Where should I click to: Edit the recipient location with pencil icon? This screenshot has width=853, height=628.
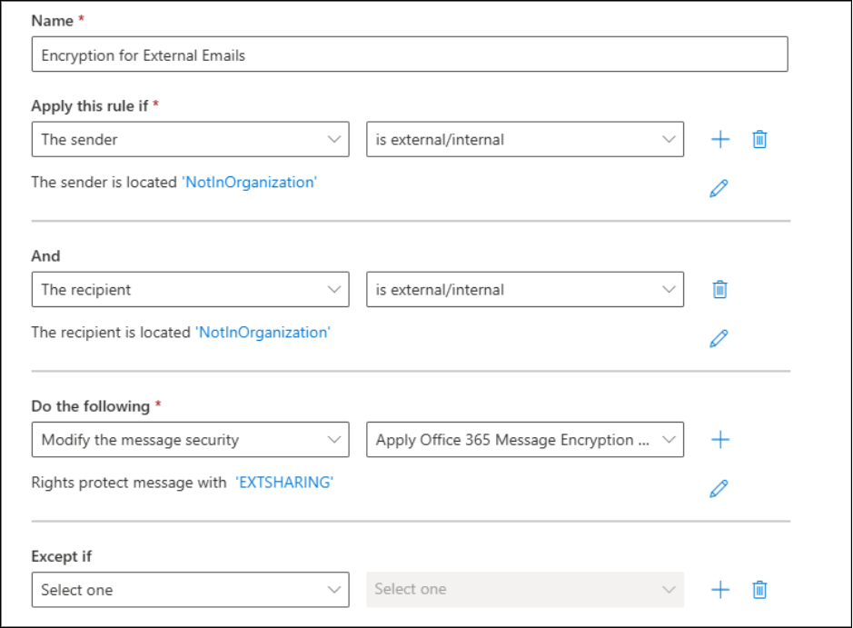click(x=719, y=338)
